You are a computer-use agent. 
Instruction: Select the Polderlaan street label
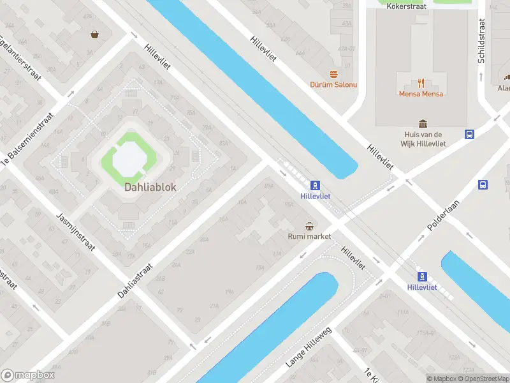click(x=443, y=216)
